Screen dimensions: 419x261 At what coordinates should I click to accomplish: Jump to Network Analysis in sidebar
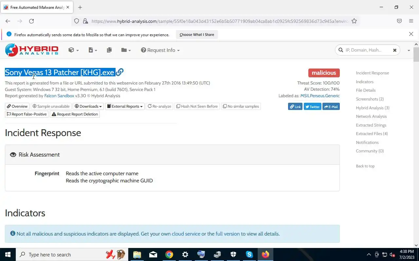coord(371,116)
